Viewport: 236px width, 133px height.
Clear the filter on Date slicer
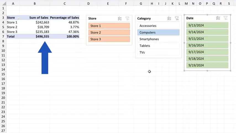click(225, 18)
